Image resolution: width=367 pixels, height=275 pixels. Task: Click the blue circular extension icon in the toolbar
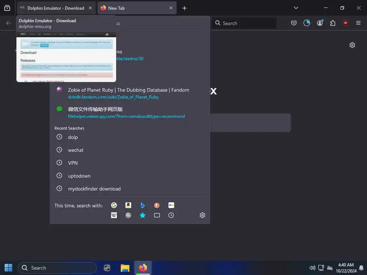307,23
